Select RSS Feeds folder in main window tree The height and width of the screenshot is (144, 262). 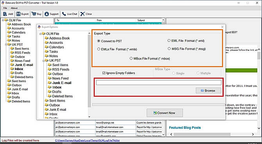click(x=20, y=52)
